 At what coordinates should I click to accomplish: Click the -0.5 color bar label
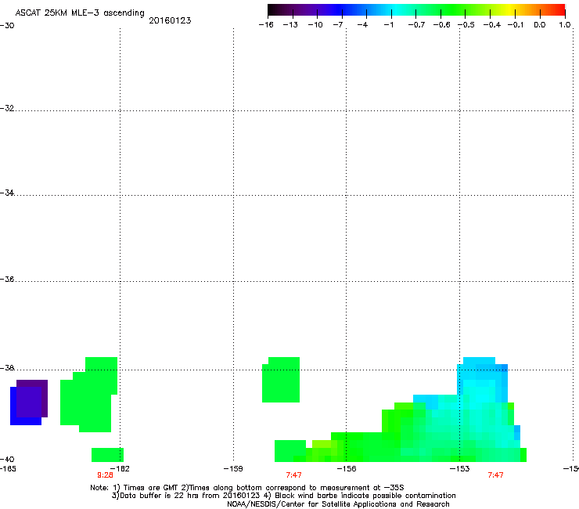pos(466,25)
